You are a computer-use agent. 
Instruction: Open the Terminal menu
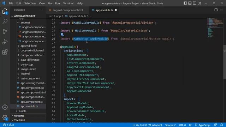click(x=68, y=3)
